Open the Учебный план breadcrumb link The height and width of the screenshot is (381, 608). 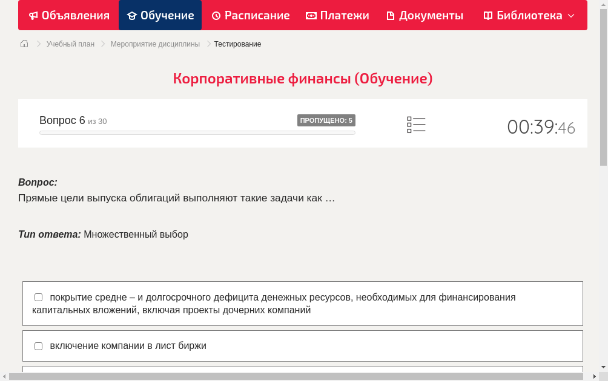point(70,44)
